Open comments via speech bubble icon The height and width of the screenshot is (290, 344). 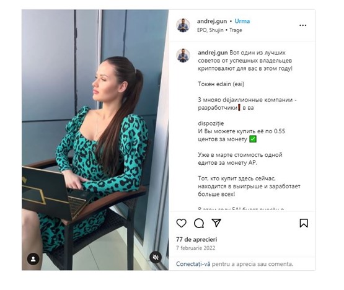tap(199, 223)
